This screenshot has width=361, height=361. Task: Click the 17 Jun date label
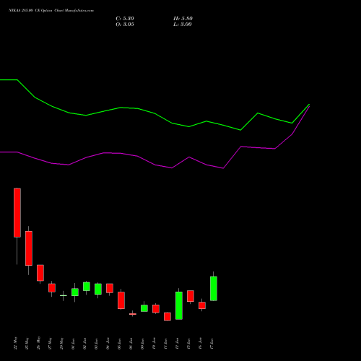pos(212,344)
